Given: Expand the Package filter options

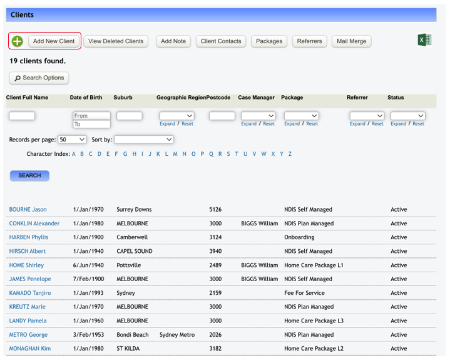Looking at the screenshot, I should pyautogui.click(x=292, y=124).
